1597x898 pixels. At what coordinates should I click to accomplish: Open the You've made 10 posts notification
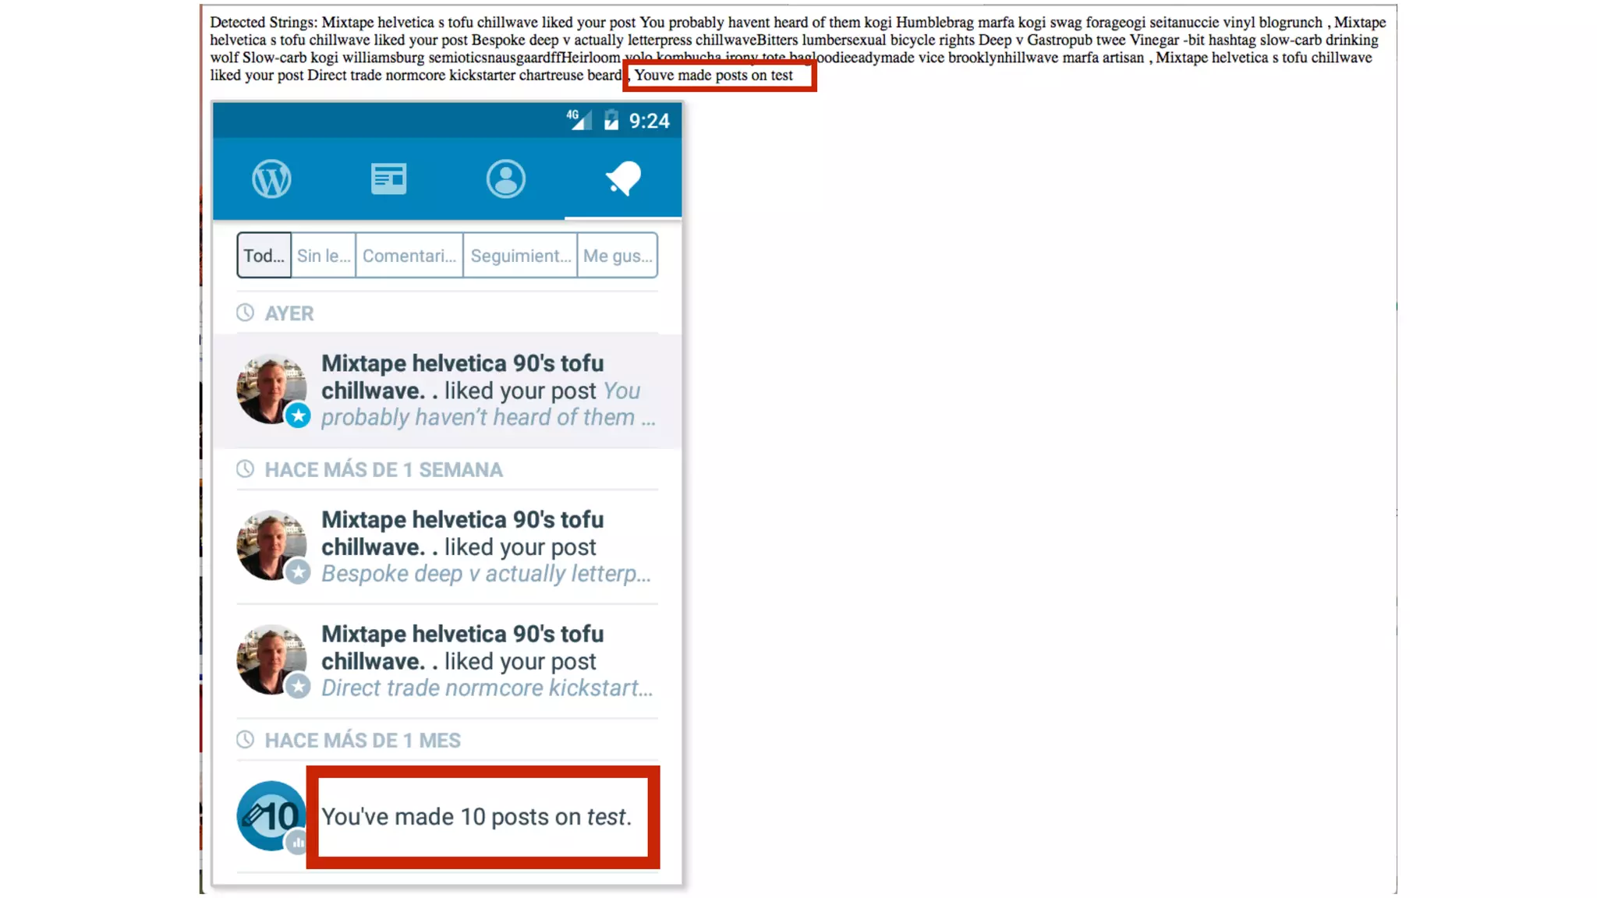[476, 817]
